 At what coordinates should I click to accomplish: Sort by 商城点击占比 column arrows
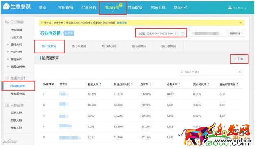coord(132,85)
